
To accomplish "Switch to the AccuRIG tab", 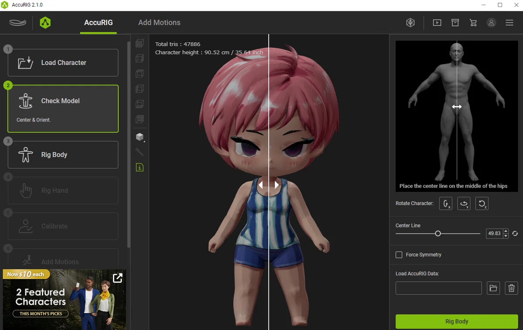I will [98, 23].
